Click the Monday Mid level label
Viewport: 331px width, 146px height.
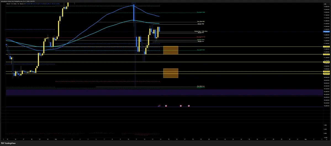click(201, 33)
